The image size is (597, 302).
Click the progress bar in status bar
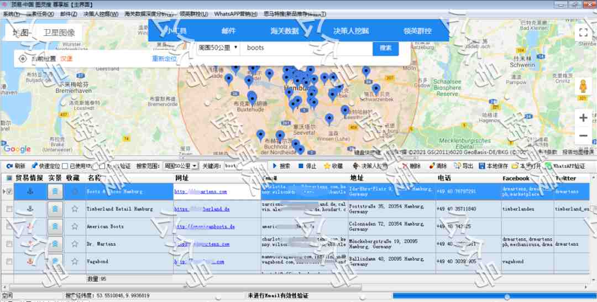click(494, 296)
